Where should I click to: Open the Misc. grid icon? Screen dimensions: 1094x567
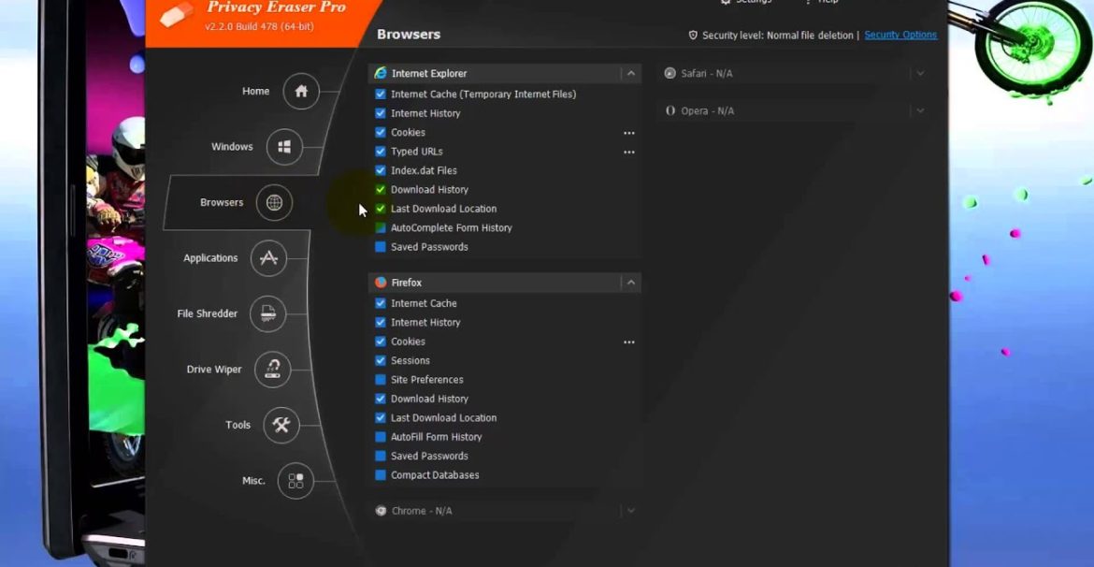pos(295,480)
